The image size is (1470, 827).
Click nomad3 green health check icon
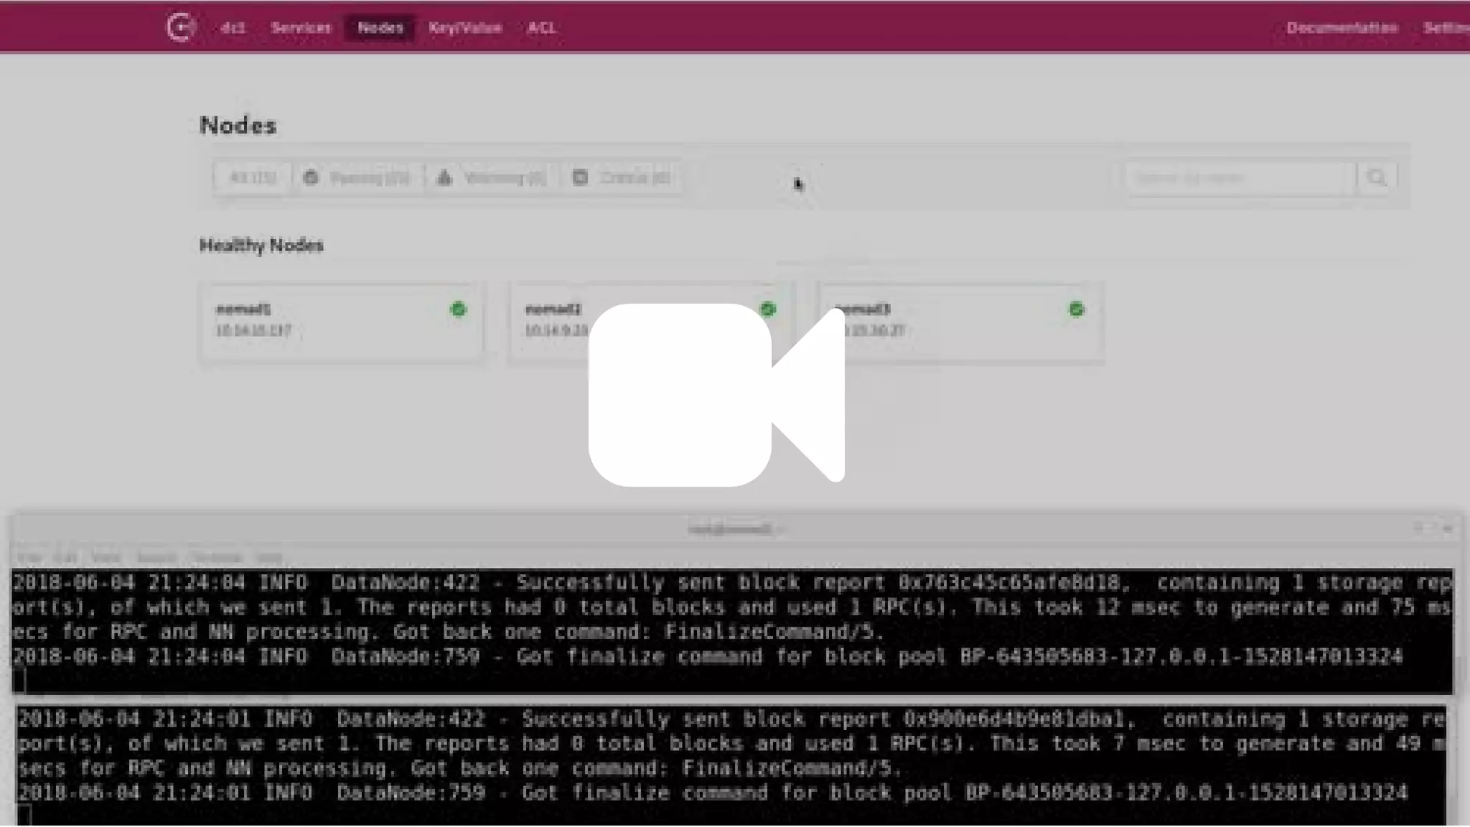coord(1076,309)
